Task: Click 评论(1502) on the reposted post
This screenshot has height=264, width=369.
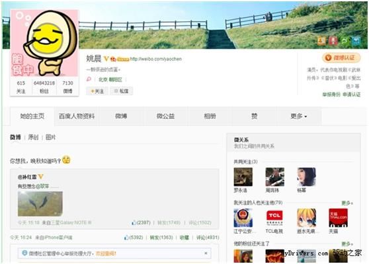Action: click(200, 222)
